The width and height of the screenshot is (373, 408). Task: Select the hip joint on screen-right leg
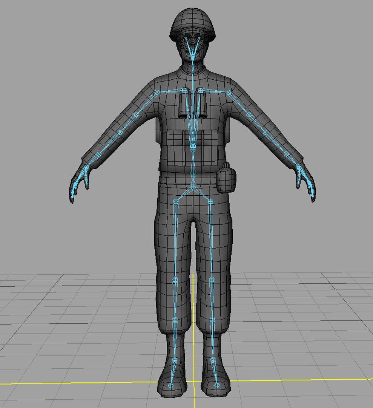point(210,201)
